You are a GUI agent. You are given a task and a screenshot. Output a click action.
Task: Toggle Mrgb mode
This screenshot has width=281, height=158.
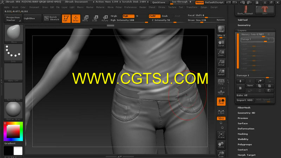[114, 16]
